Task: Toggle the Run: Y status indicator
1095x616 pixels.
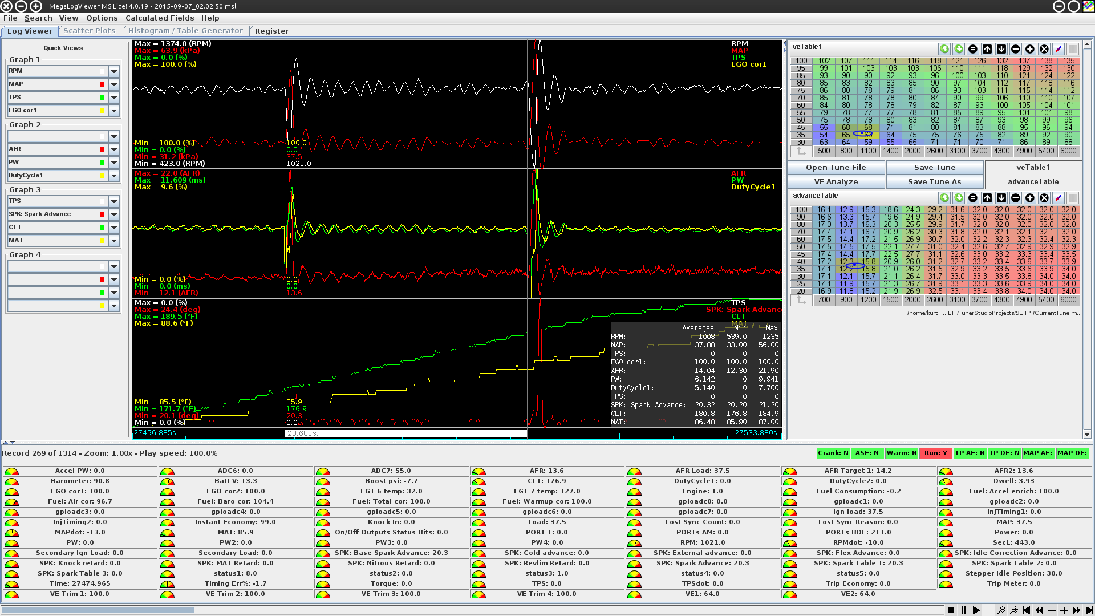Action: pyautogui.click(x=935, y=453)
